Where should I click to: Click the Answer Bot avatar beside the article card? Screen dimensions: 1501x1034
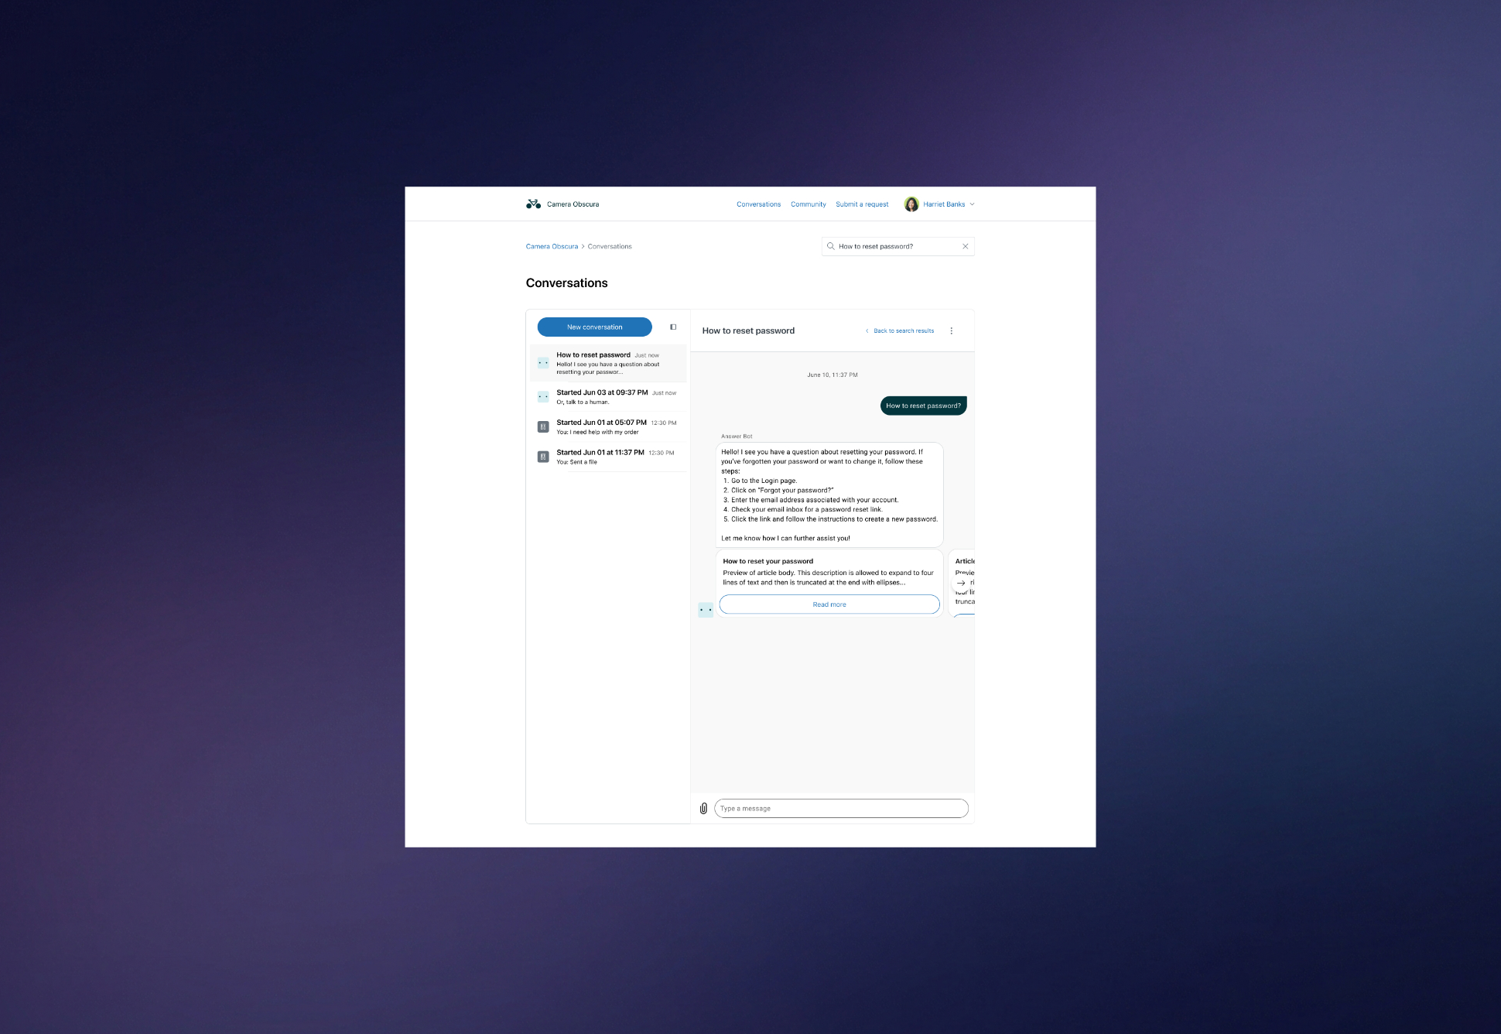[x=706, y=610]
